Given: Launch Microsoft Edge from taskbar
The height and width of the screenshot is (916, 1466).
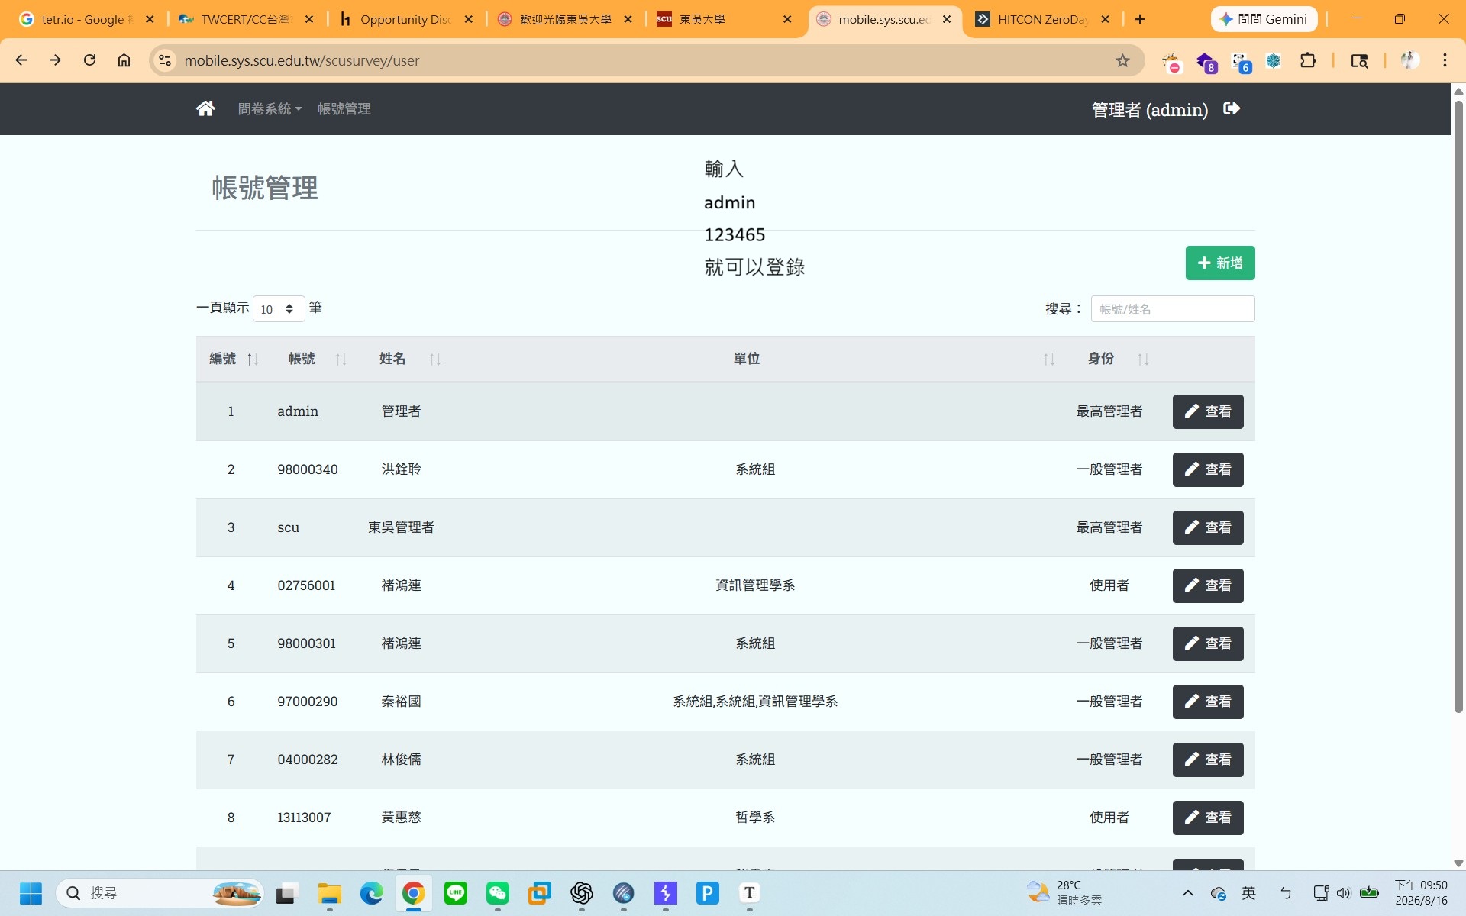Looking at the screenshot, I should pos(372,892).
